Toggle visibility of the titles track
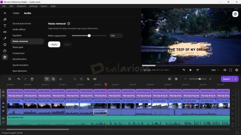 3,92
